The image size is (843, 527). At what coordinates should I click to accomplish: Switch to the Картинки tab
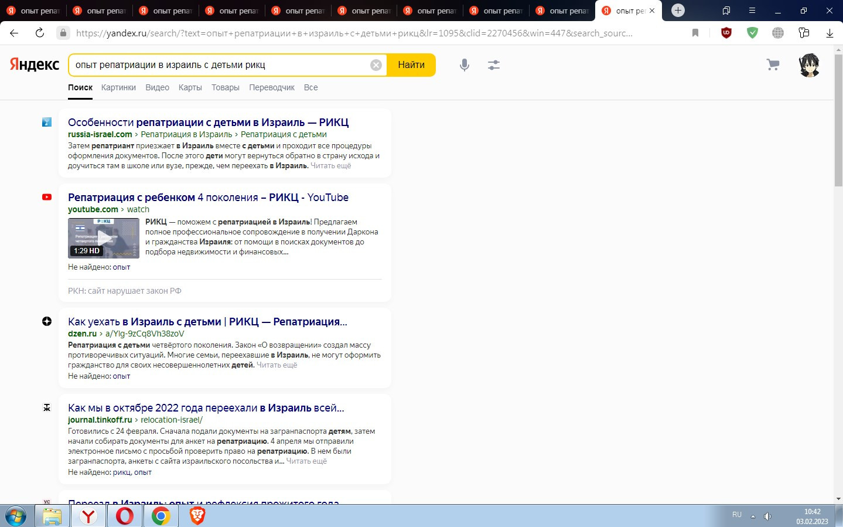118,87
